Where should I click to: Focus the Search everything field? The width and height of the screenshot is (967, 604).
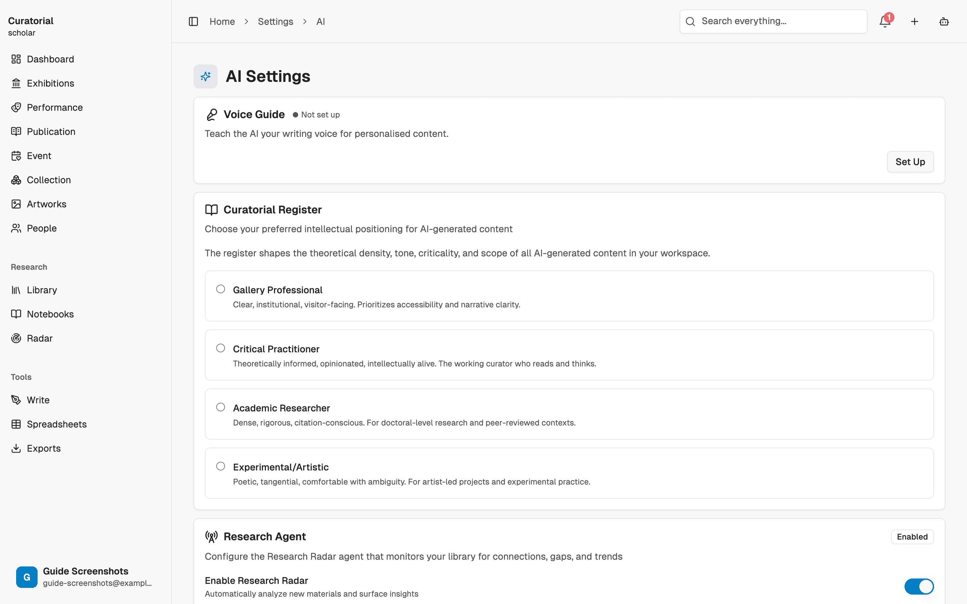click(x=773, y=21)
